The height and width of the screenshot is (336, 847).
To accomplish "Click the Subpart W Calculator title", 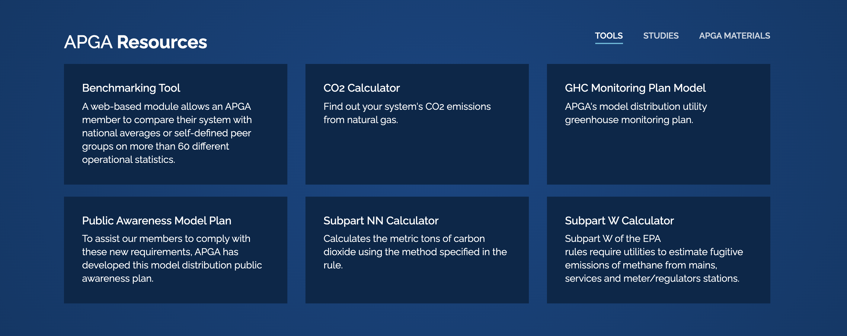I will pos(619,220).
